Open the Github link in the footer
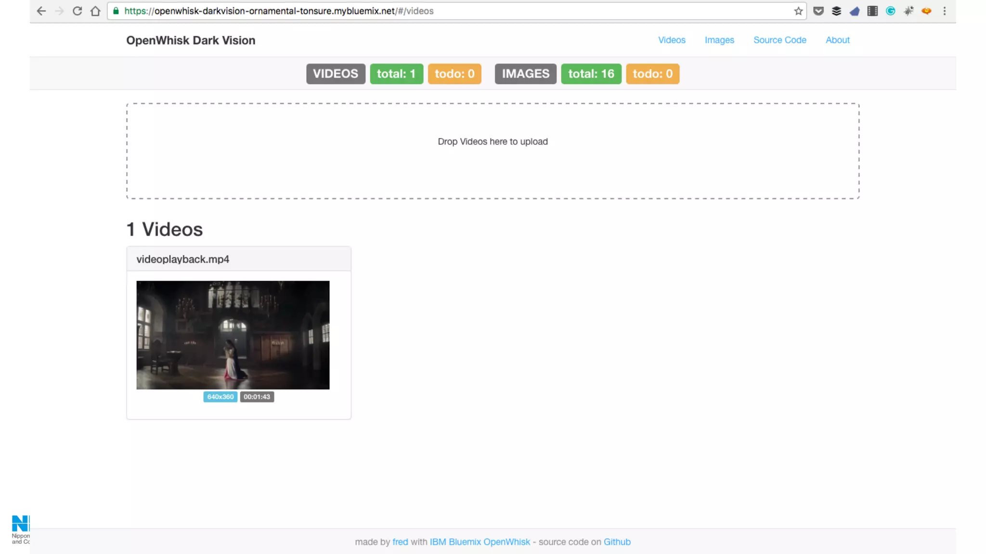 click(617, 542)
